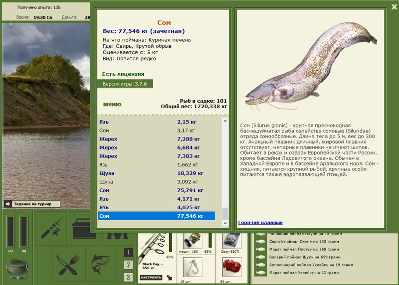Viewport: 399px width, 285px height.
Task: Expand rod setup with the arrow icon
Action: coord(170,278)
